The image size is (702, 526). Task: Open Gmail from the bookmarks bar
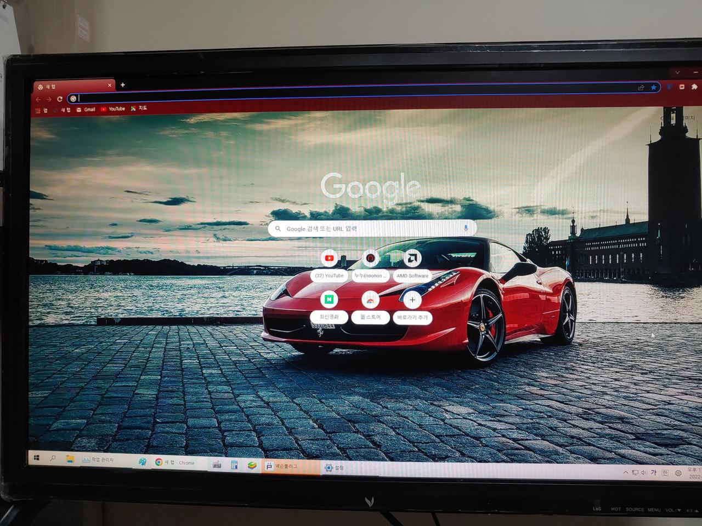(86, 110)
